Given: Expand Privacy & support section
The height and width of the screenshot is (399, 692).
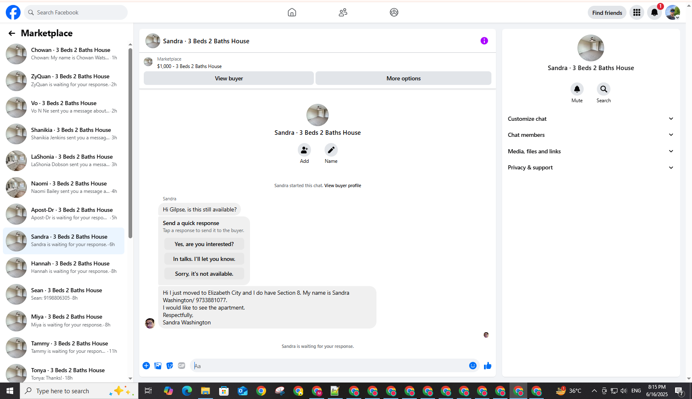Looking at the screenshot, I should (x=591, y=167).
